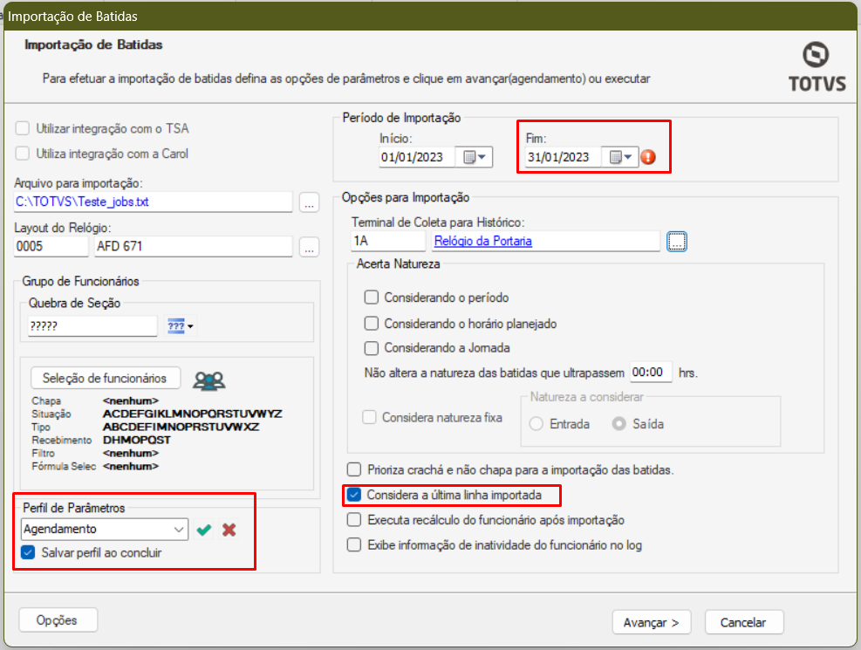Open the Relógio da Portaria link
Image resolution: width=861 pixels, height=650 pixels.
483,241
